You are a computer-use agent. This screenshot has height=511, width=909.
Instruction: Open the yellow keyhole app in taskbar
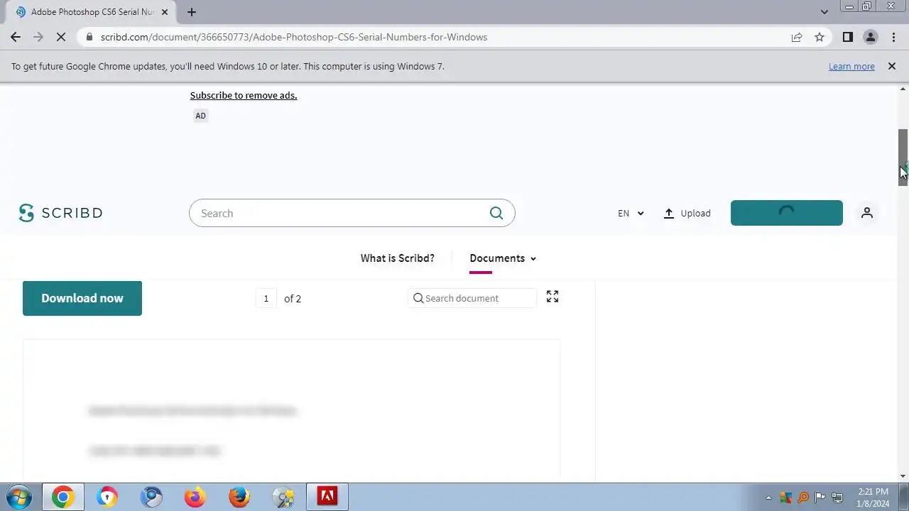coord(107,497)
